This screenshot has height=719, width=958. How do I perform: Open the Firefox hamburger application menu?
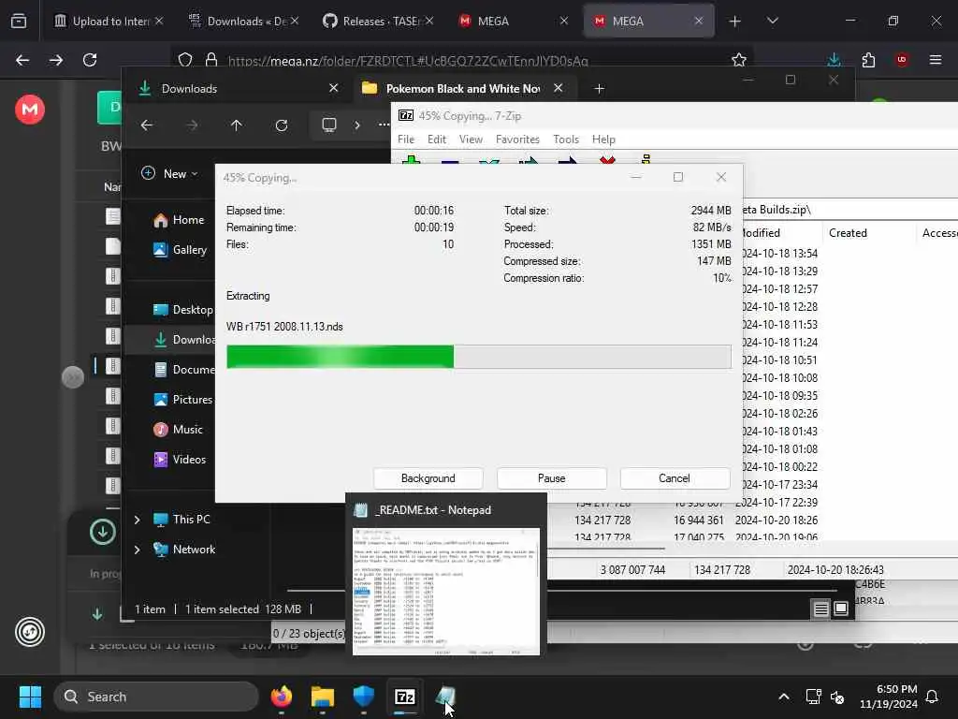pos(936,60)
